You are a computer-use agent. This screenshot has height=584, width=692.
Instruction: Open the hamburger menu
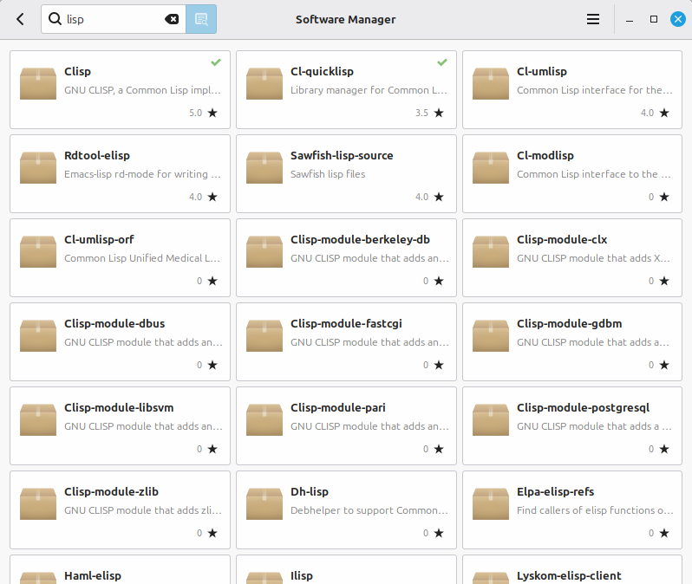pos(592,19)
